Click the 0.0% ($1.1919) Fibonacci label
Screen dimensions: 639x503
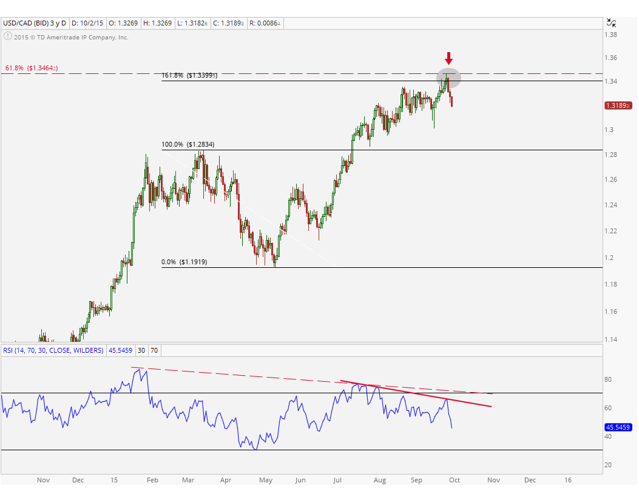click(184, 262)
